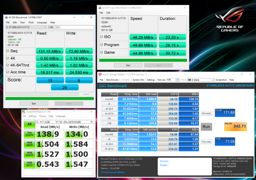
Task: Click the 4K QD16 write label in Anvil's
Action: (x=109, y=149)
